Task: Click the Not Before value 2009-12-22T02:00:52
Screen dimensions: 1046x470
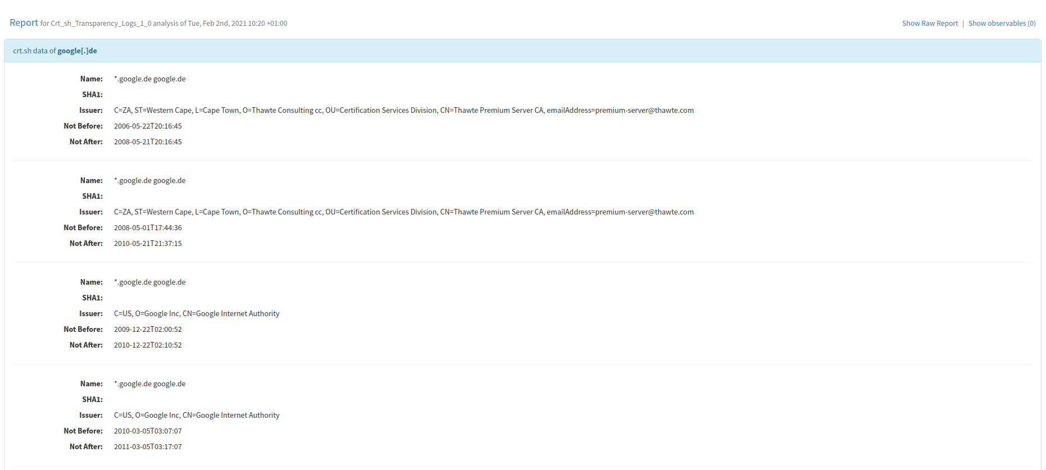Action: (x=148, y=330)
